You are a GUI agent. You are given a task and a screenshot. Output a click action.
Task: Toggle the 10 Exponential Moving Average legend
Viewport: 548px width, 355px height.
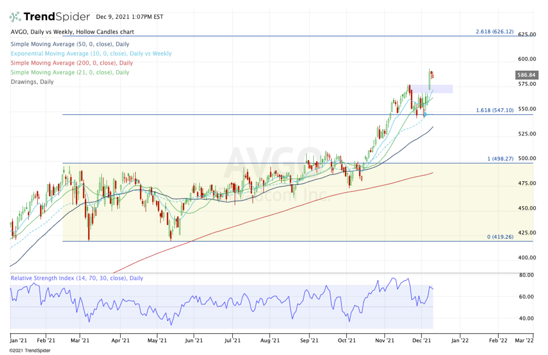click(91, 53)
